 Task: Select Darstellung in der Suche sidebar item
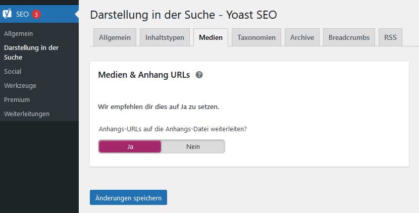31,52
